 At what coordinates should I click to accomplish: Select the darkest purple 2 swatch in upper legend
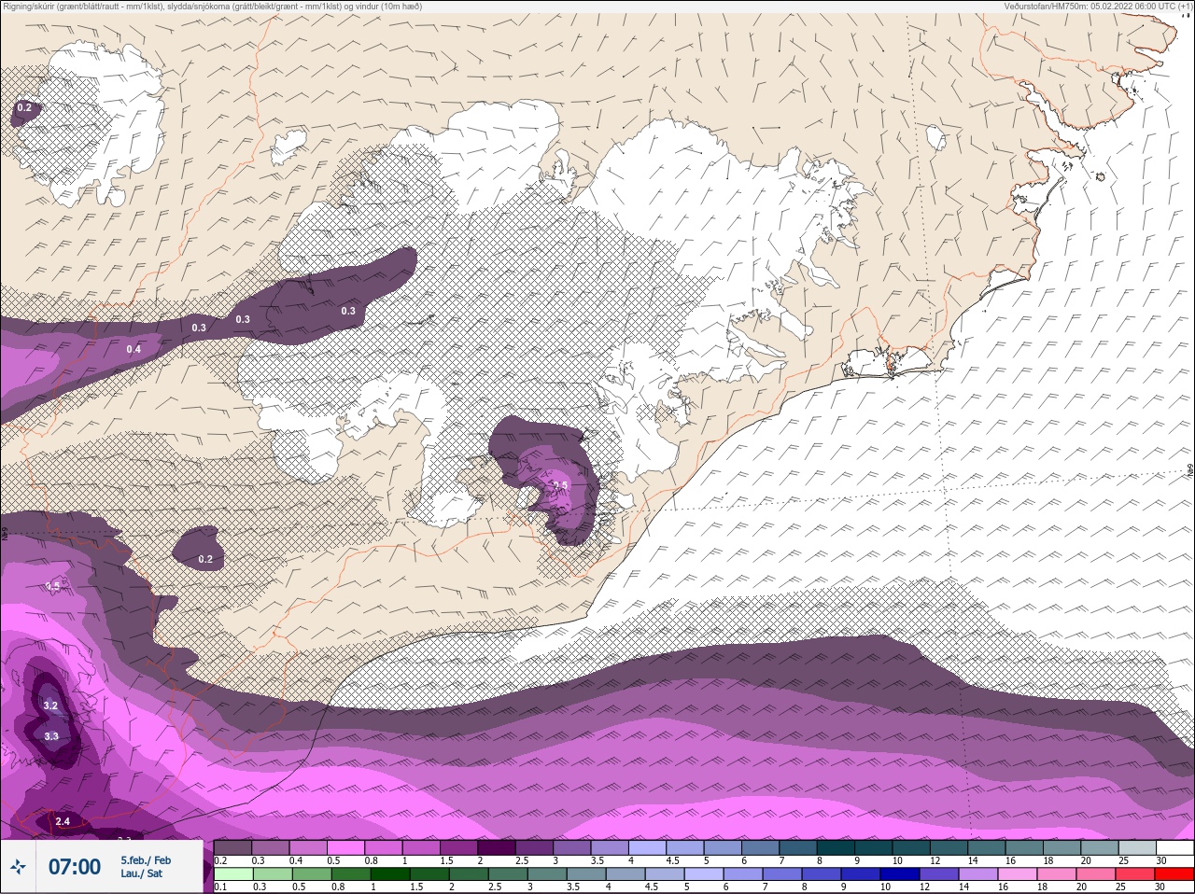click(497, 847)
